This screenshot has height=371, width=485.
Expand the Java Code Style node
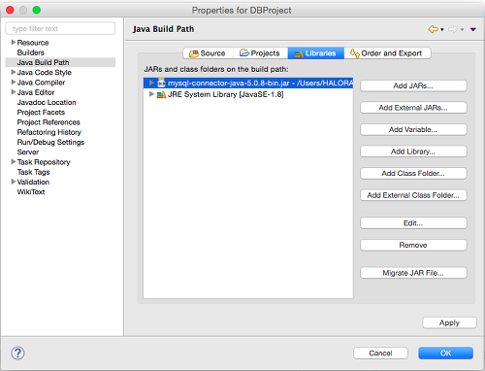[x=14, y=72]
